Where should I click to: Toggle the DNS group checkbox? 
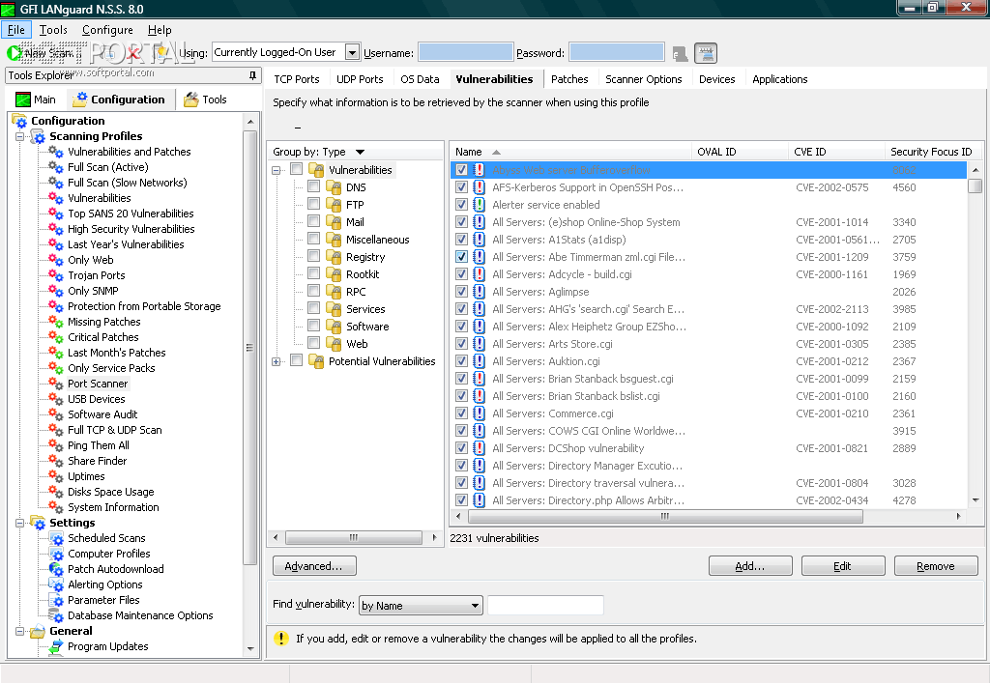click(313, 186)
